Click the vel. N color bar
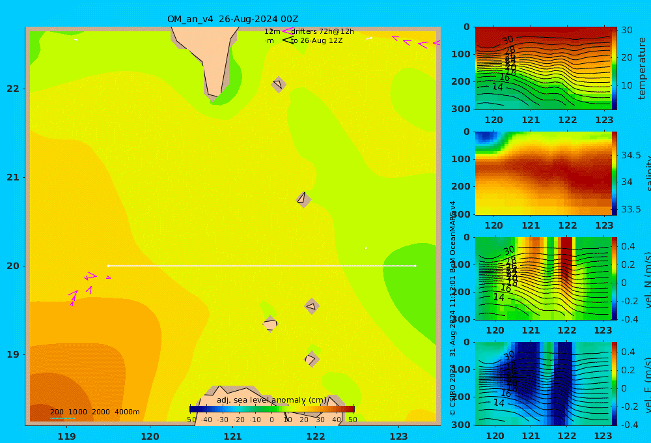 pos(615,278)
